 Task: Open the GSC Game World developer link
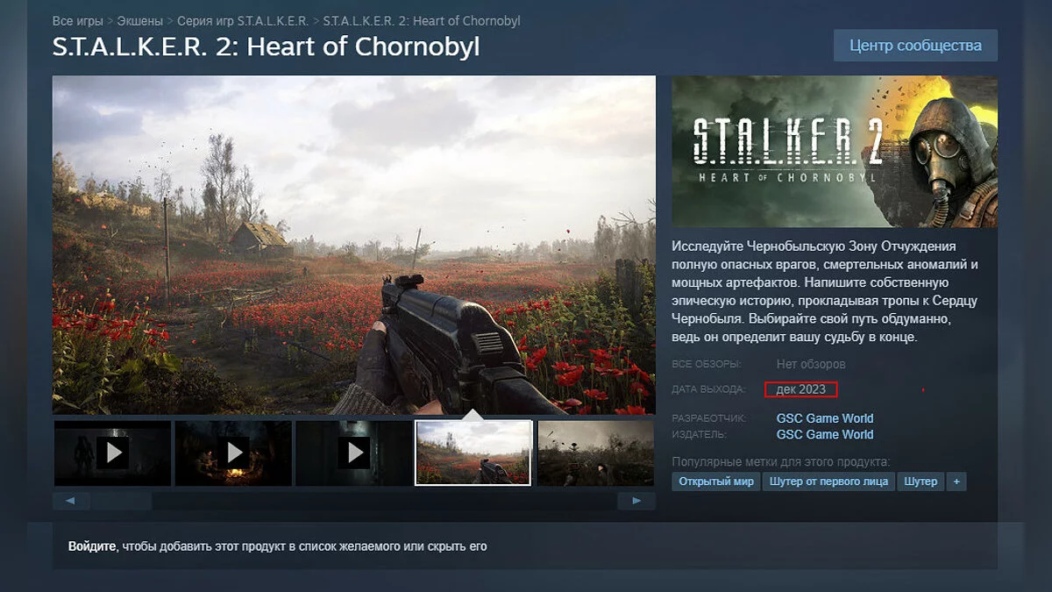coord(825,418)
